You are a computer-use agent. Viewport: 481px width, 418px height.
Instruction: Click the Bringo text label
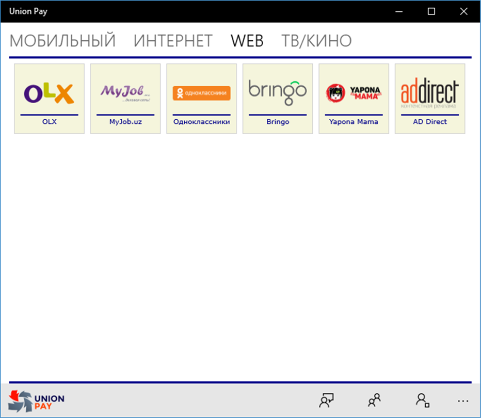pos(278,122)
